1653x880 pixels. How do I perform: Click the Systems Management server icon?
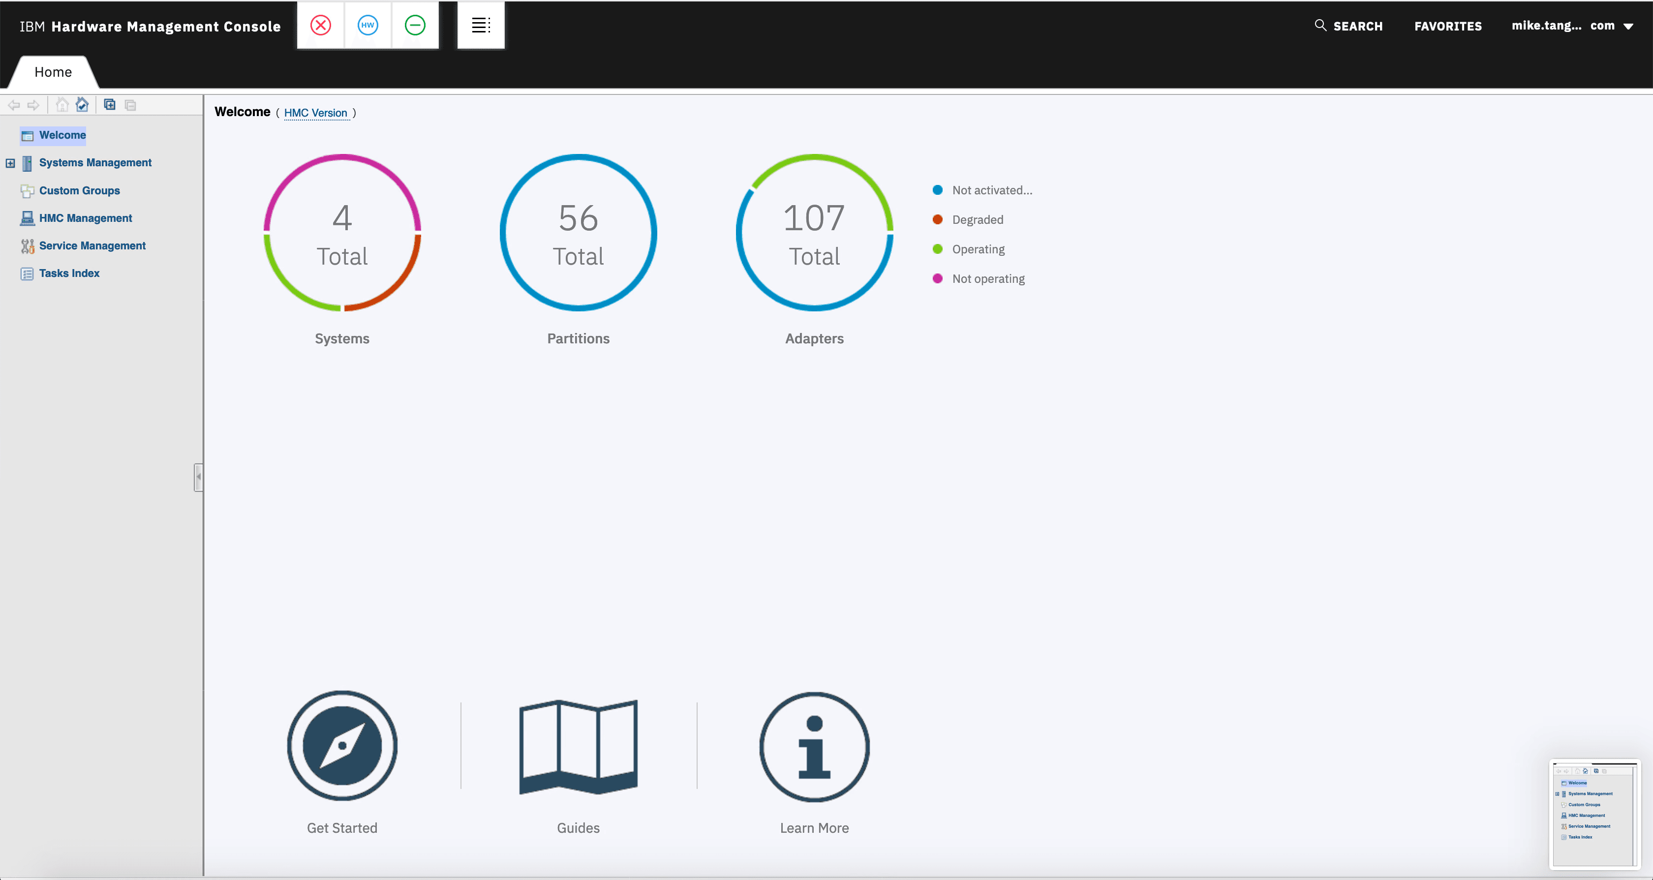click(27, 164)
